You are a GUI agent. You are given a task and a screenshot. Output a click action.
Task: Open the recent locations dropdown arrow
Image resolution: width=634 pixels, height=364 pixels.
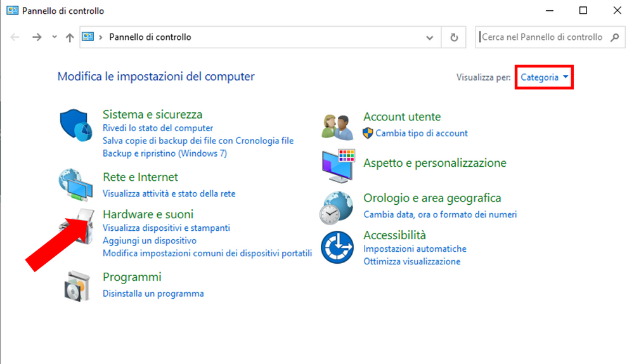54,37
